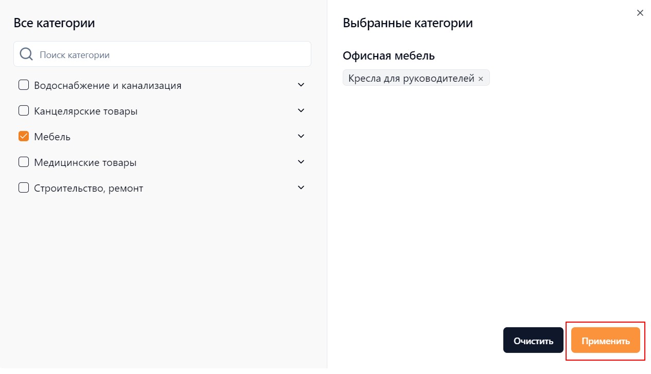
Task: Enable the Медицинские товары checkbox
Action: [24, 162]
